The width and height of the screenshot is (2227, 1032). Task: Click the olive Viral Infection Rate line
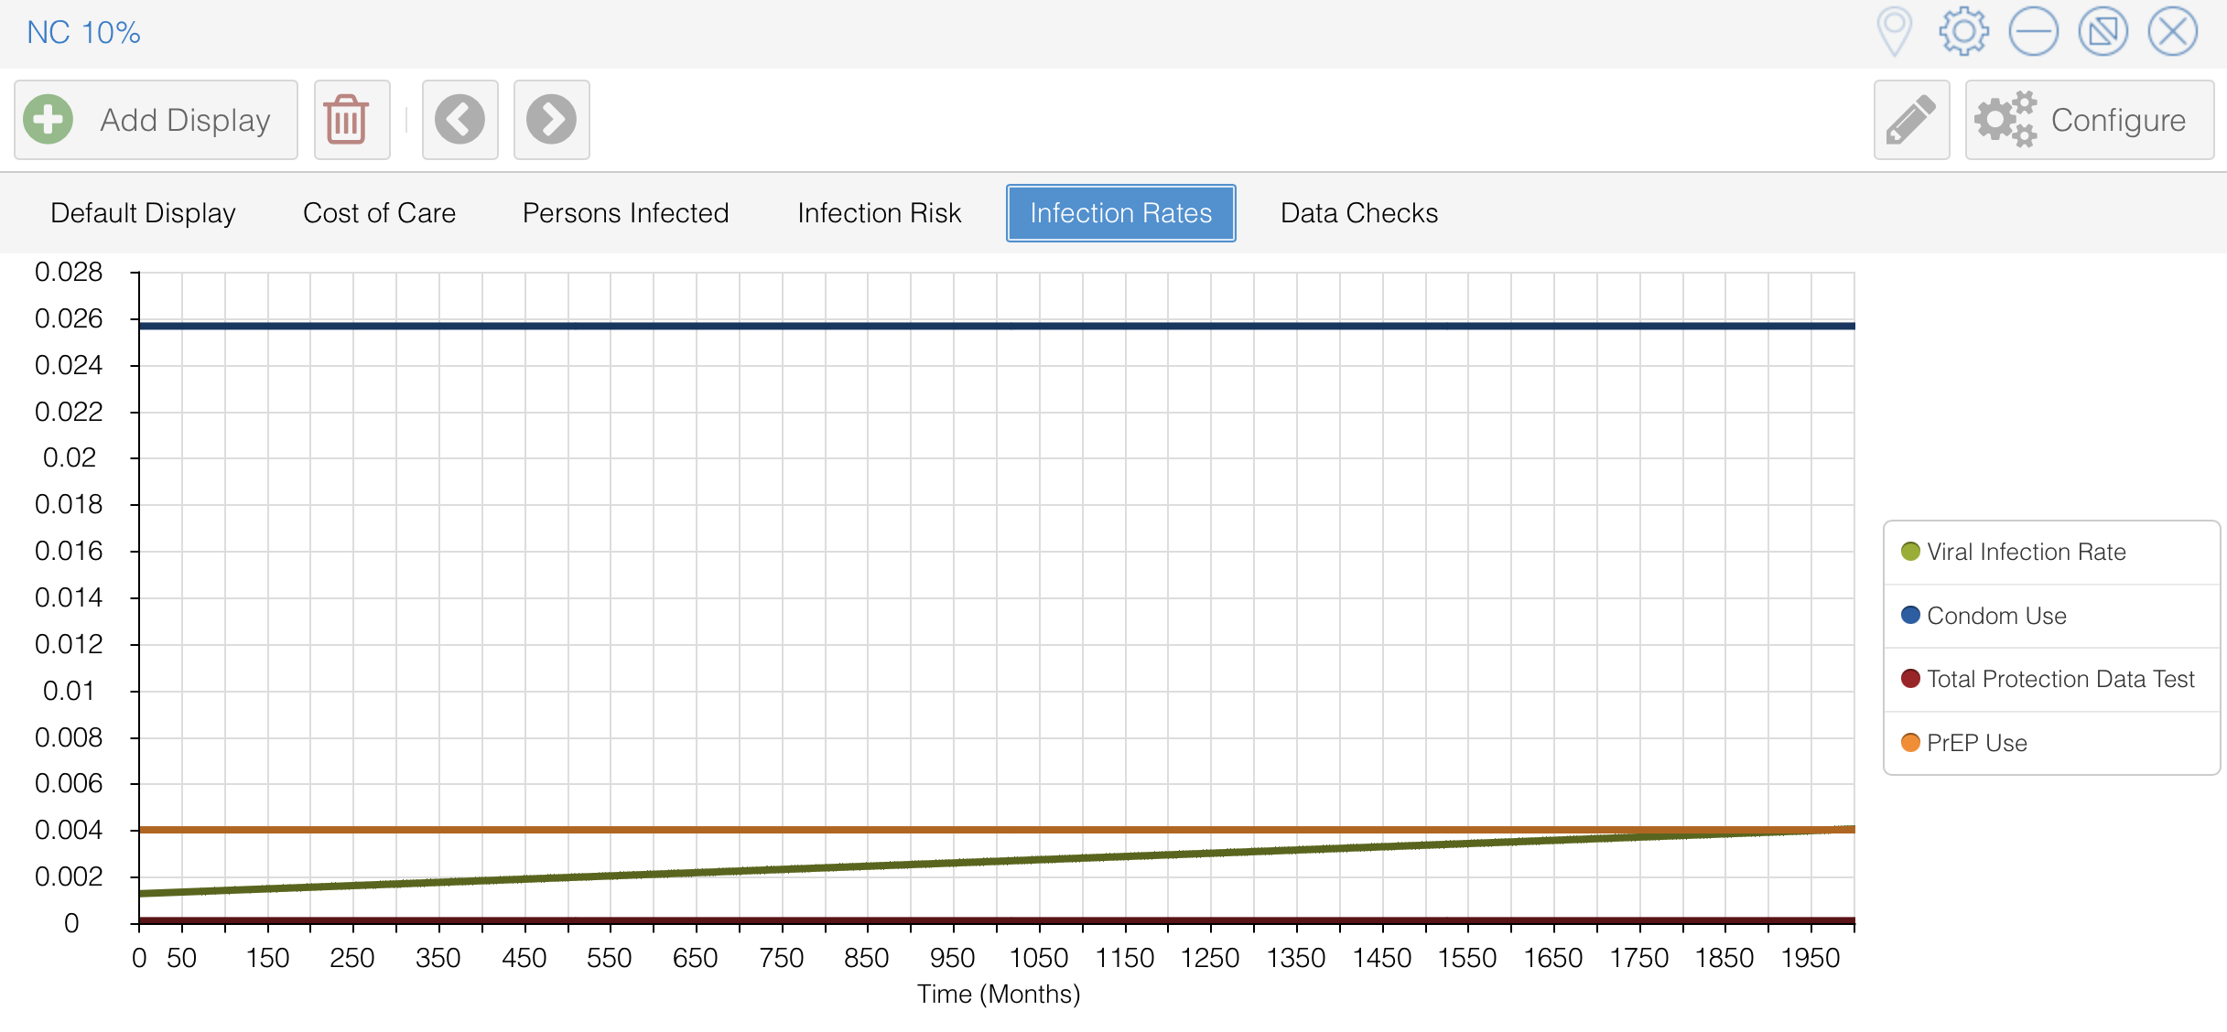(x=997, y=861)
